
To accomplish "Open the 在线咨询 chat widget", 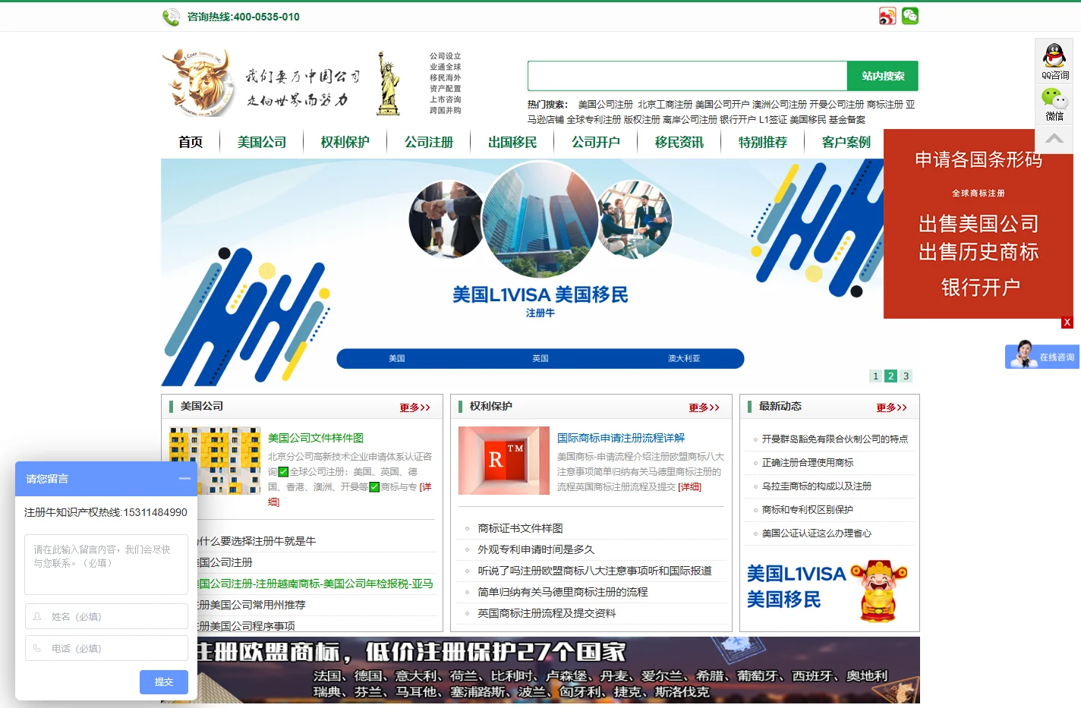I will (x=1042, y=356).
